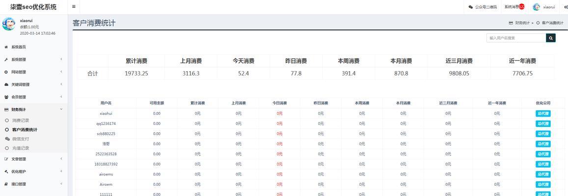Select 客户消费统计 submenu item

click(x=25, y=129)
